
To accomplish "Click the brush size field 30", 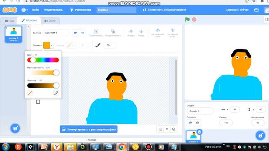I will click(x=109, y=45).
